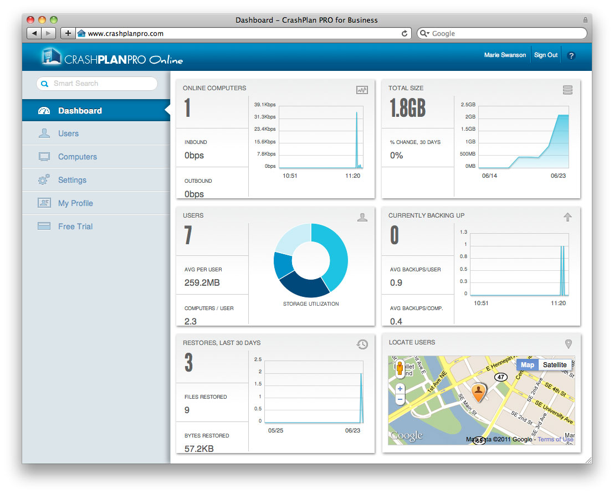
Task: Click the Google logo on the map
Action: point(407,435)
